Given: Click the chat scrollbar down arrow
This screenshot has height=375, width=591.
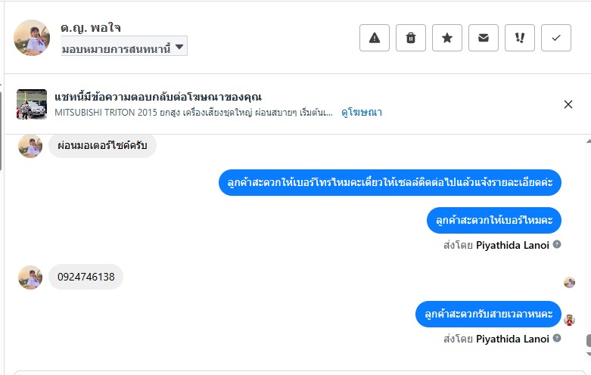Looking at the screenshot, I should click(588, 354).
